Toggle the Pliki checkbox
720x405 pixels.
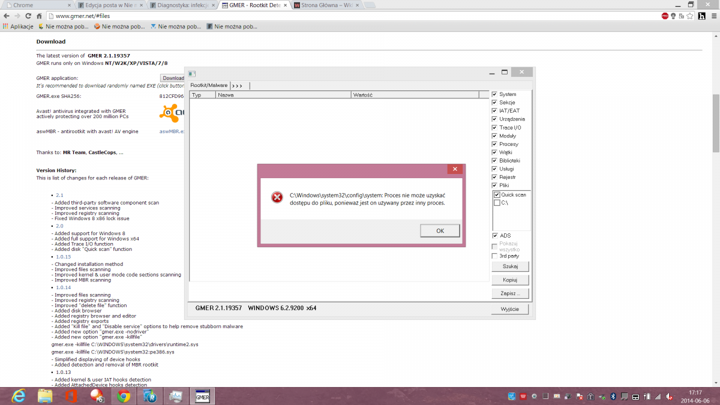[x=494, y=185]
